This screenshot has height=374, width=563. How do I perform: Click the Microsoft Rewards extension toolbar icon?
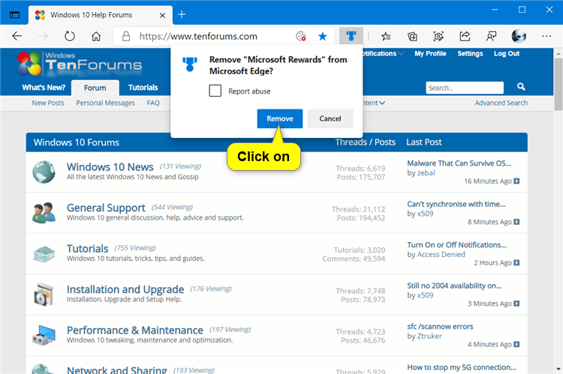(351, 36)
